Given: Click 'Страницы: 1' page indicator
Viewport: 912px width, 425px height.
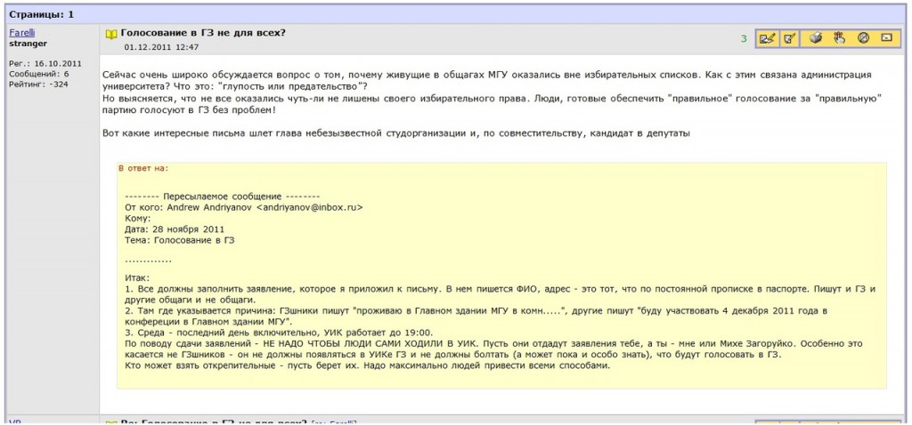Looking at the screenshot, I should (x=41, y=14).
